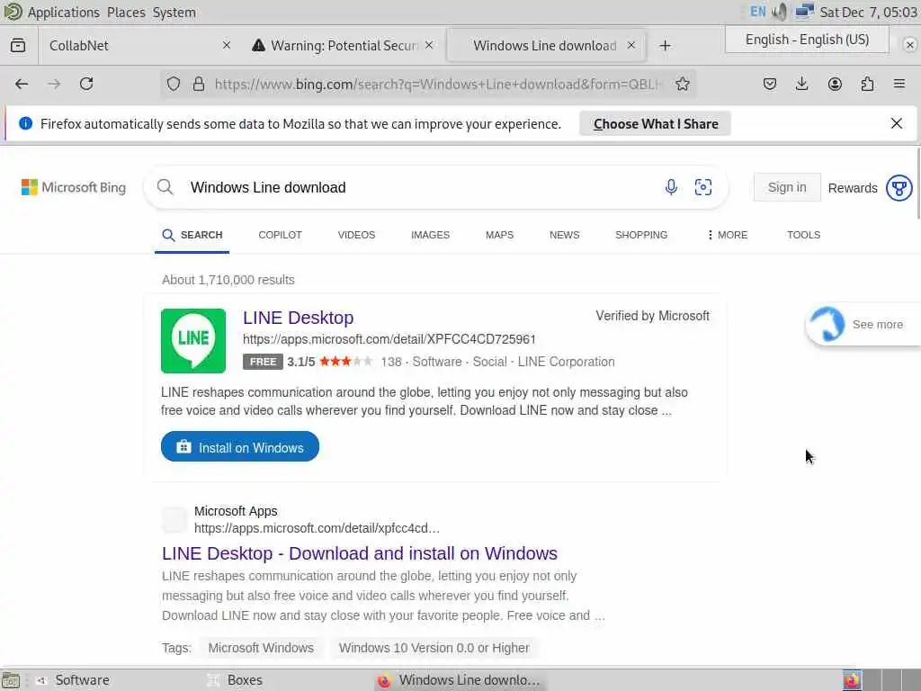Open the Firefox hamburger menu
The image size is (921, 691).
click(x=899, y=84)
